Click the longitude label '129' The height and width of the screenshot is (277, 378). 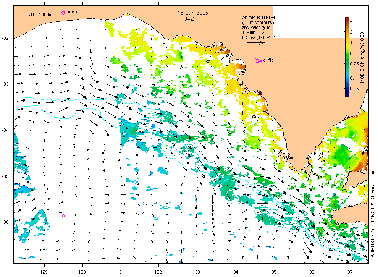click(44, 272)
